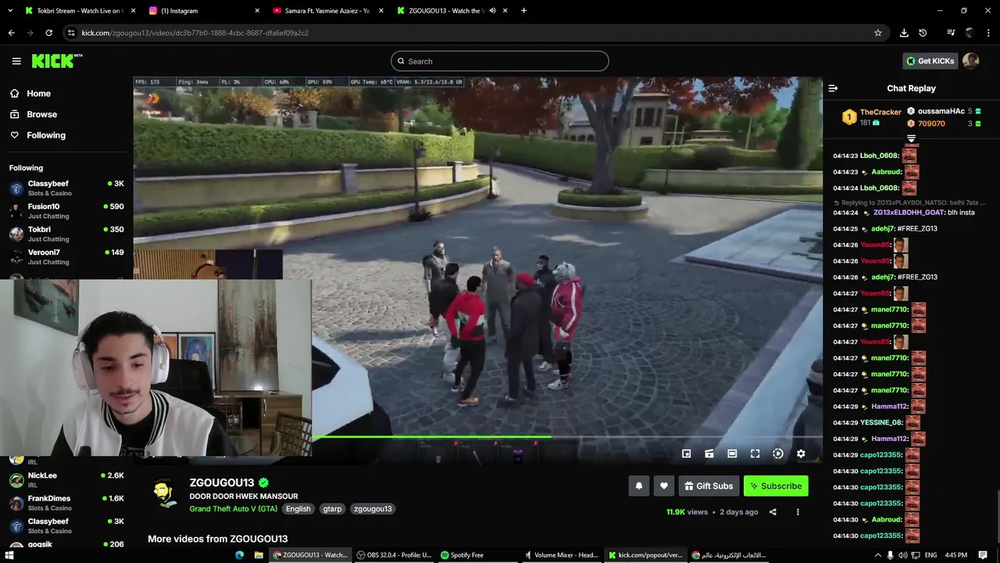1000x563 pixels.
Task: Open the Windows Start menu
Action: pos(10,555)
